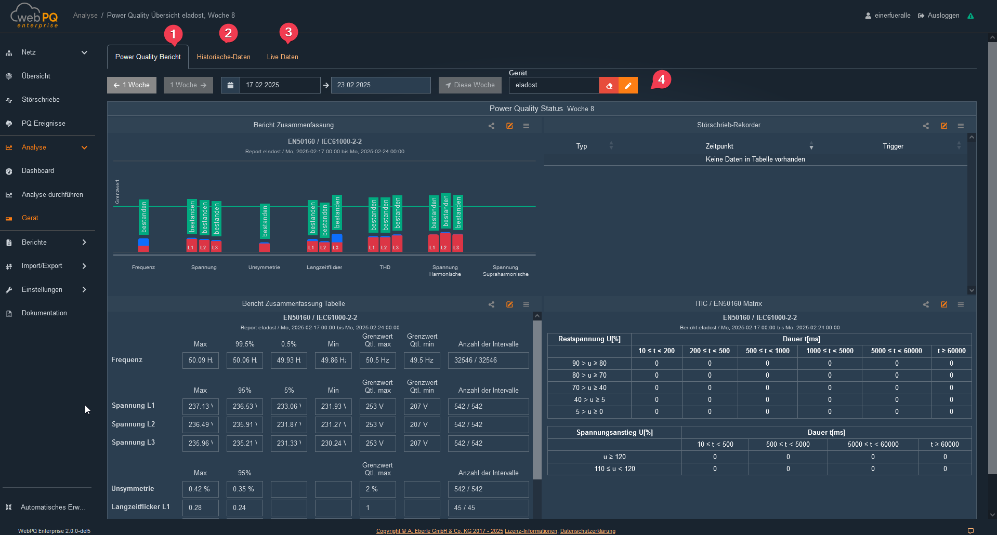
Task: Share the ITIC / EN50160 Matrix panel
Action: point(926,304)
